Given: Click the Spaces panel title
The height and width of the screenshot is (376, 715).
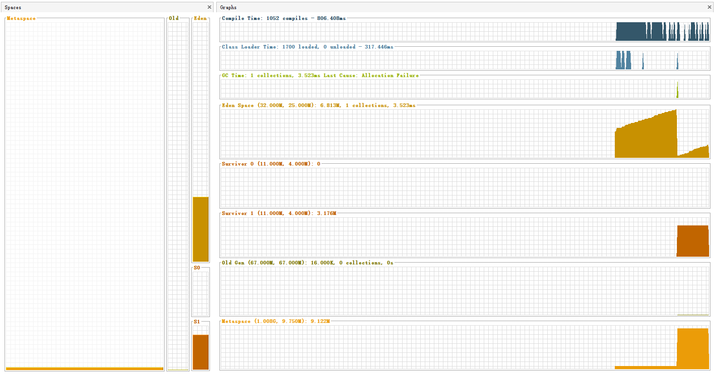Looking at the screenshot, I should coord(13,7).
